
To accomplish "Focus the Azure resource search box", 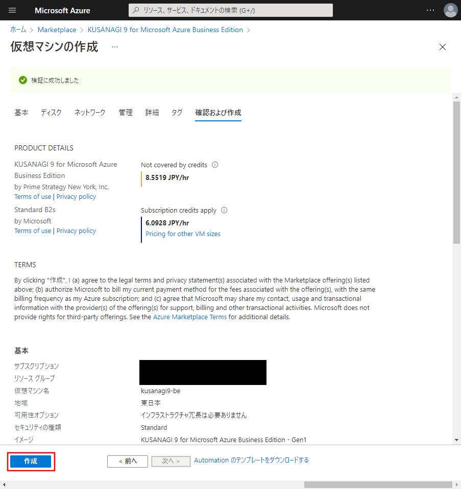I will (231, 10).
